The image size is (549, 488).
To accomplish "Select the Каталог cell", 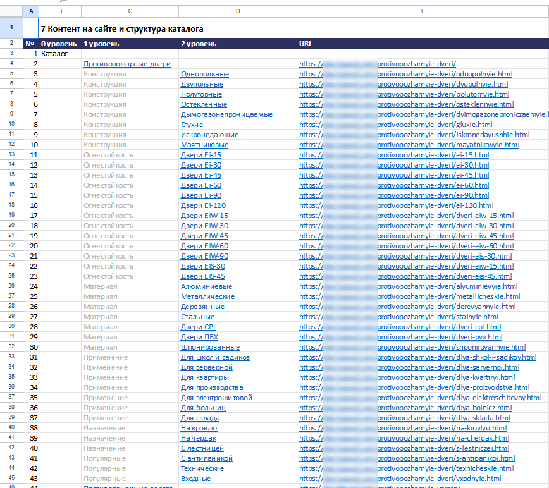I will coord(60,54).
